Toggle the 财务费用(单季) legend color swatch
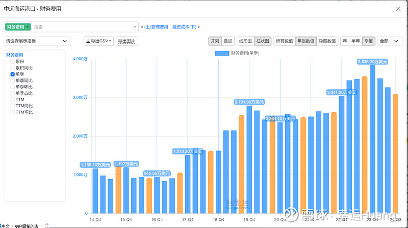The image size is (408, 228). 222,53
